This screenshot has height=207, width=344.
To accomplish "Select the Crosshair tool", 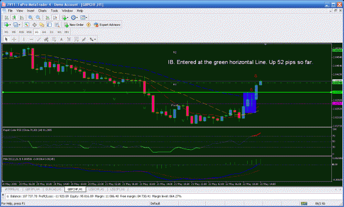I will tap(14, 39).
